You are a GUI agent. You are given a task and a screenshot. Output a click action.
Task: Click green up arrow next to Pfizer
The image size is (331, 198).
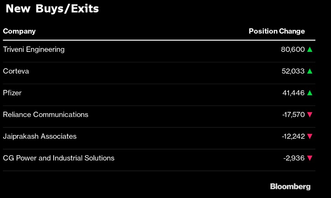point(310,93)
